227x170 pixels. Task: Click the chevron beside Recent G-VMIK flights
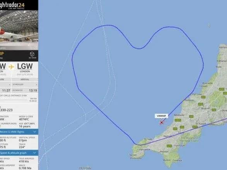(34, 132)
